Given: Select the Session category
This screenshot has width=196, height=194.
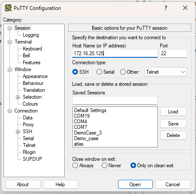Looking at the screenshot, I should [x=22, y=28].
